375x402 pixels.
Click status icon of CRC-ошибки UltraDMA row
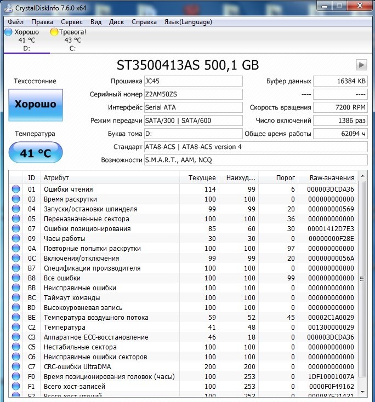pyautogui.click(x=16, y=366)
